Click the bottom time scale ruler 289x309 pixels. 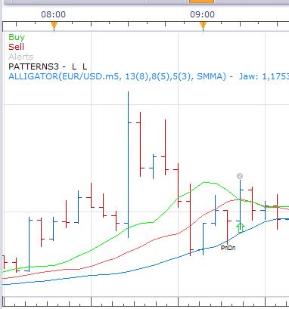pyautogui.click(x=146, y=301)
